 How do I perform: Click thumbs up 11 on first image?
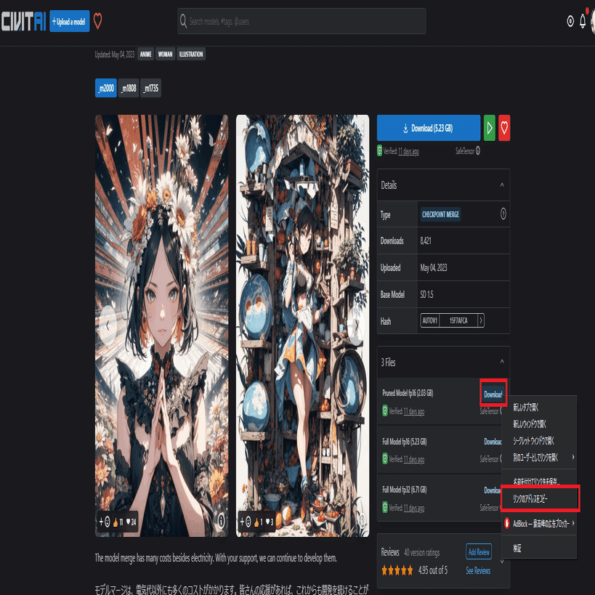tap(118, 522)
